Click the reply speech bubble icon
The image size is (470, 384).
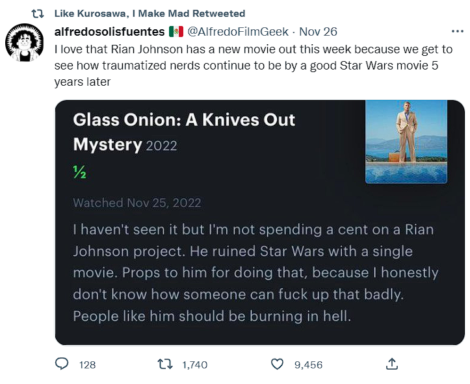62,365
